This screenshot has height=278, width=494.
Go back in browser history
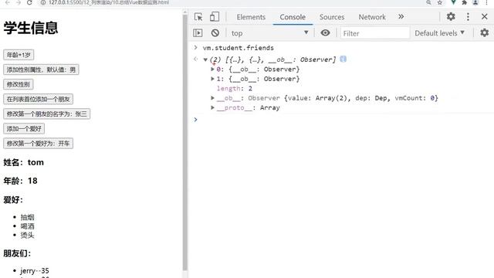8,2
